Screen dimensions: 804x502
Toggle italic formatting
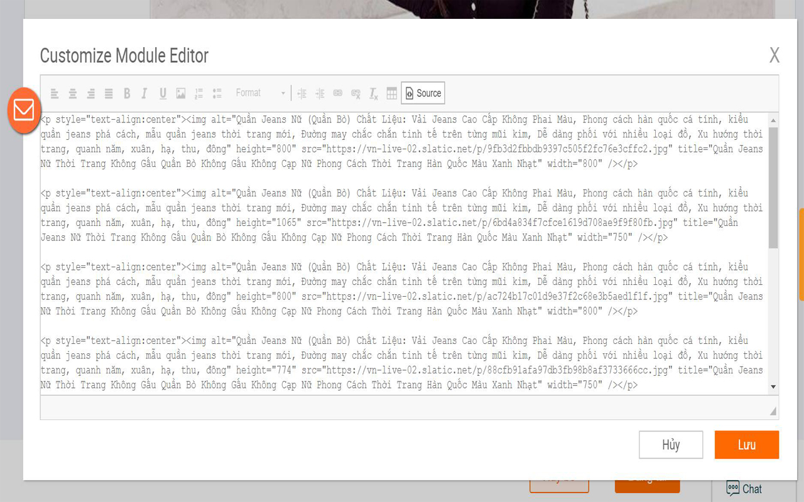[x=144, y=93]
